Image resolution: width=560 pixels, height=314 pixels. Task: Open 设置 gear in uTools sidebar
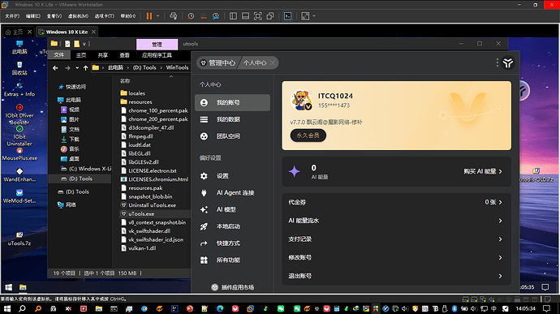(204, 176)
